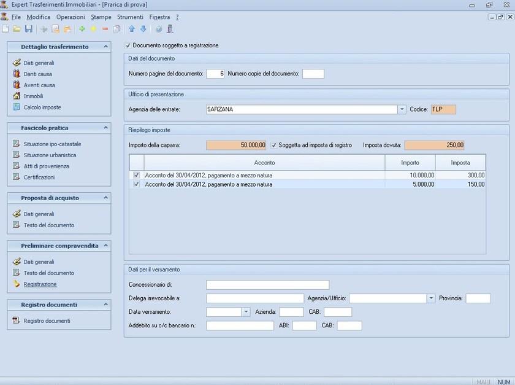Open the Agenzia delle entrate dropdown
Image resolution: width=515 pixels, height=385 pixels.
(x=402, y=109)
